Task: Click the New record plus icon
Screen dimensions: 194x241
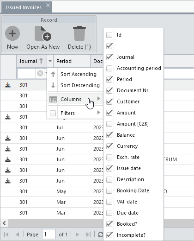Action: pos(12,33)
